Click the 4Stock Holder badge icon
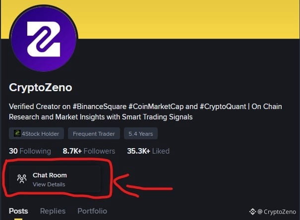Screen dimensions: 300x220 coord(17,133)
